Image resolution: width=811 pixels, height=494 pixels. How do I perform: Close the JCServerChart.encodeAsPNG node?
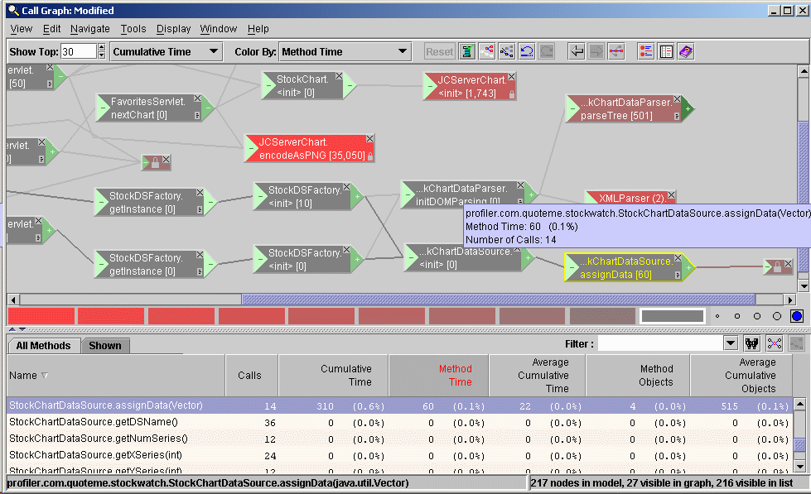coord(370,139)
